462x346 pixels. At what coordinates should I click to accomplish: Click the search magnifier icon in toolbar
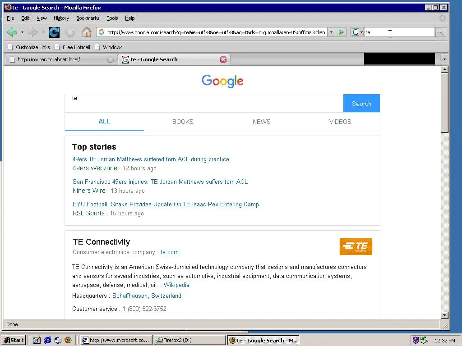440,32
